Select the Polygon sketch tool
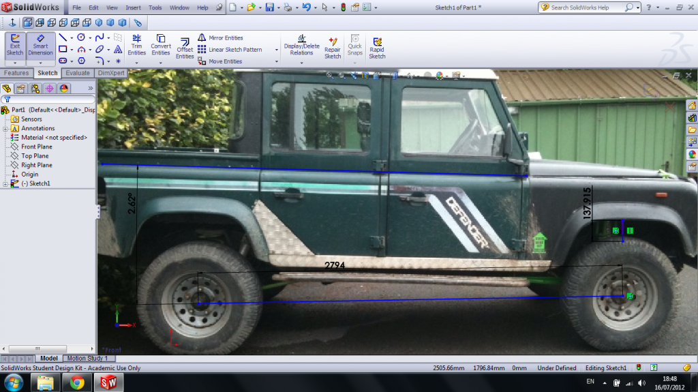Image resolution: width=698 pixels, height=392 pixels. [81, 61]
